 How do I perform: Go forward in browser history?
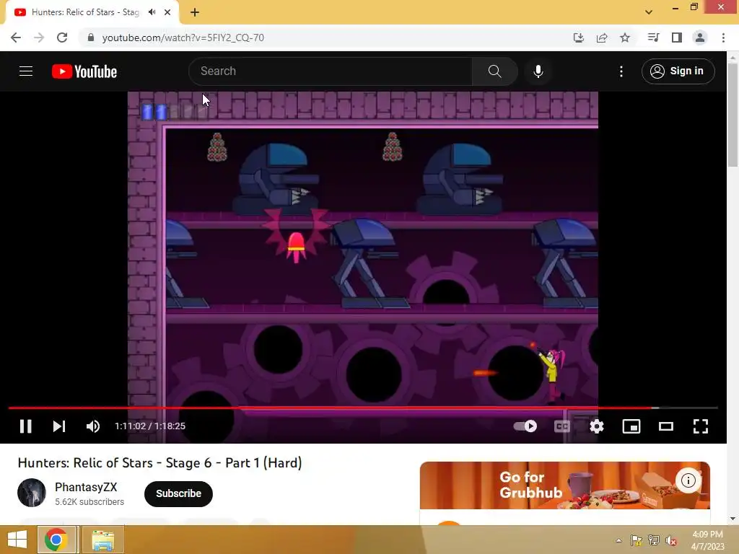click(39, 38)
